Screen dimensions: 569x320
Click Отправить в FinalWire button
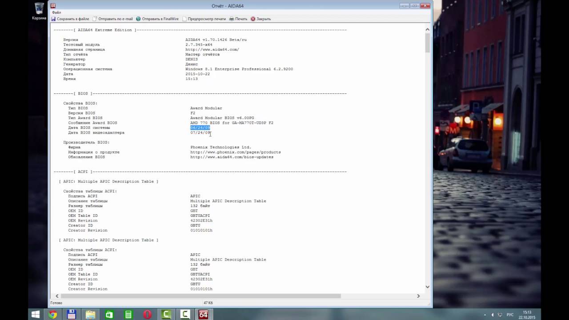coord(157,19)
